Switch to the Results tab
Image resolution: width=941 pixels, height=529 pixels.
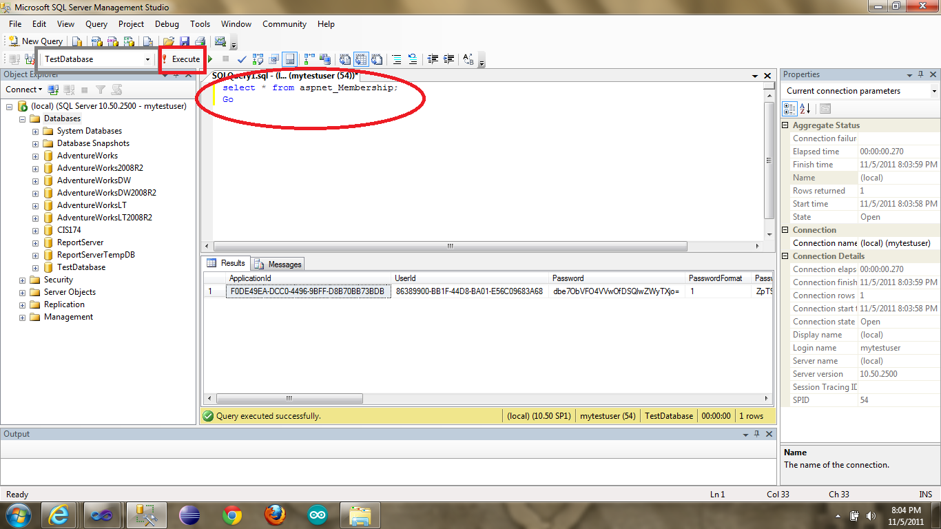tap(226, 263)
